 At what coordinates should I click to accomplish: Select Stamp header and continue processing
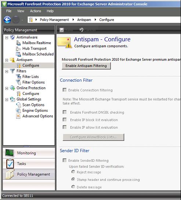coord(73,179)
